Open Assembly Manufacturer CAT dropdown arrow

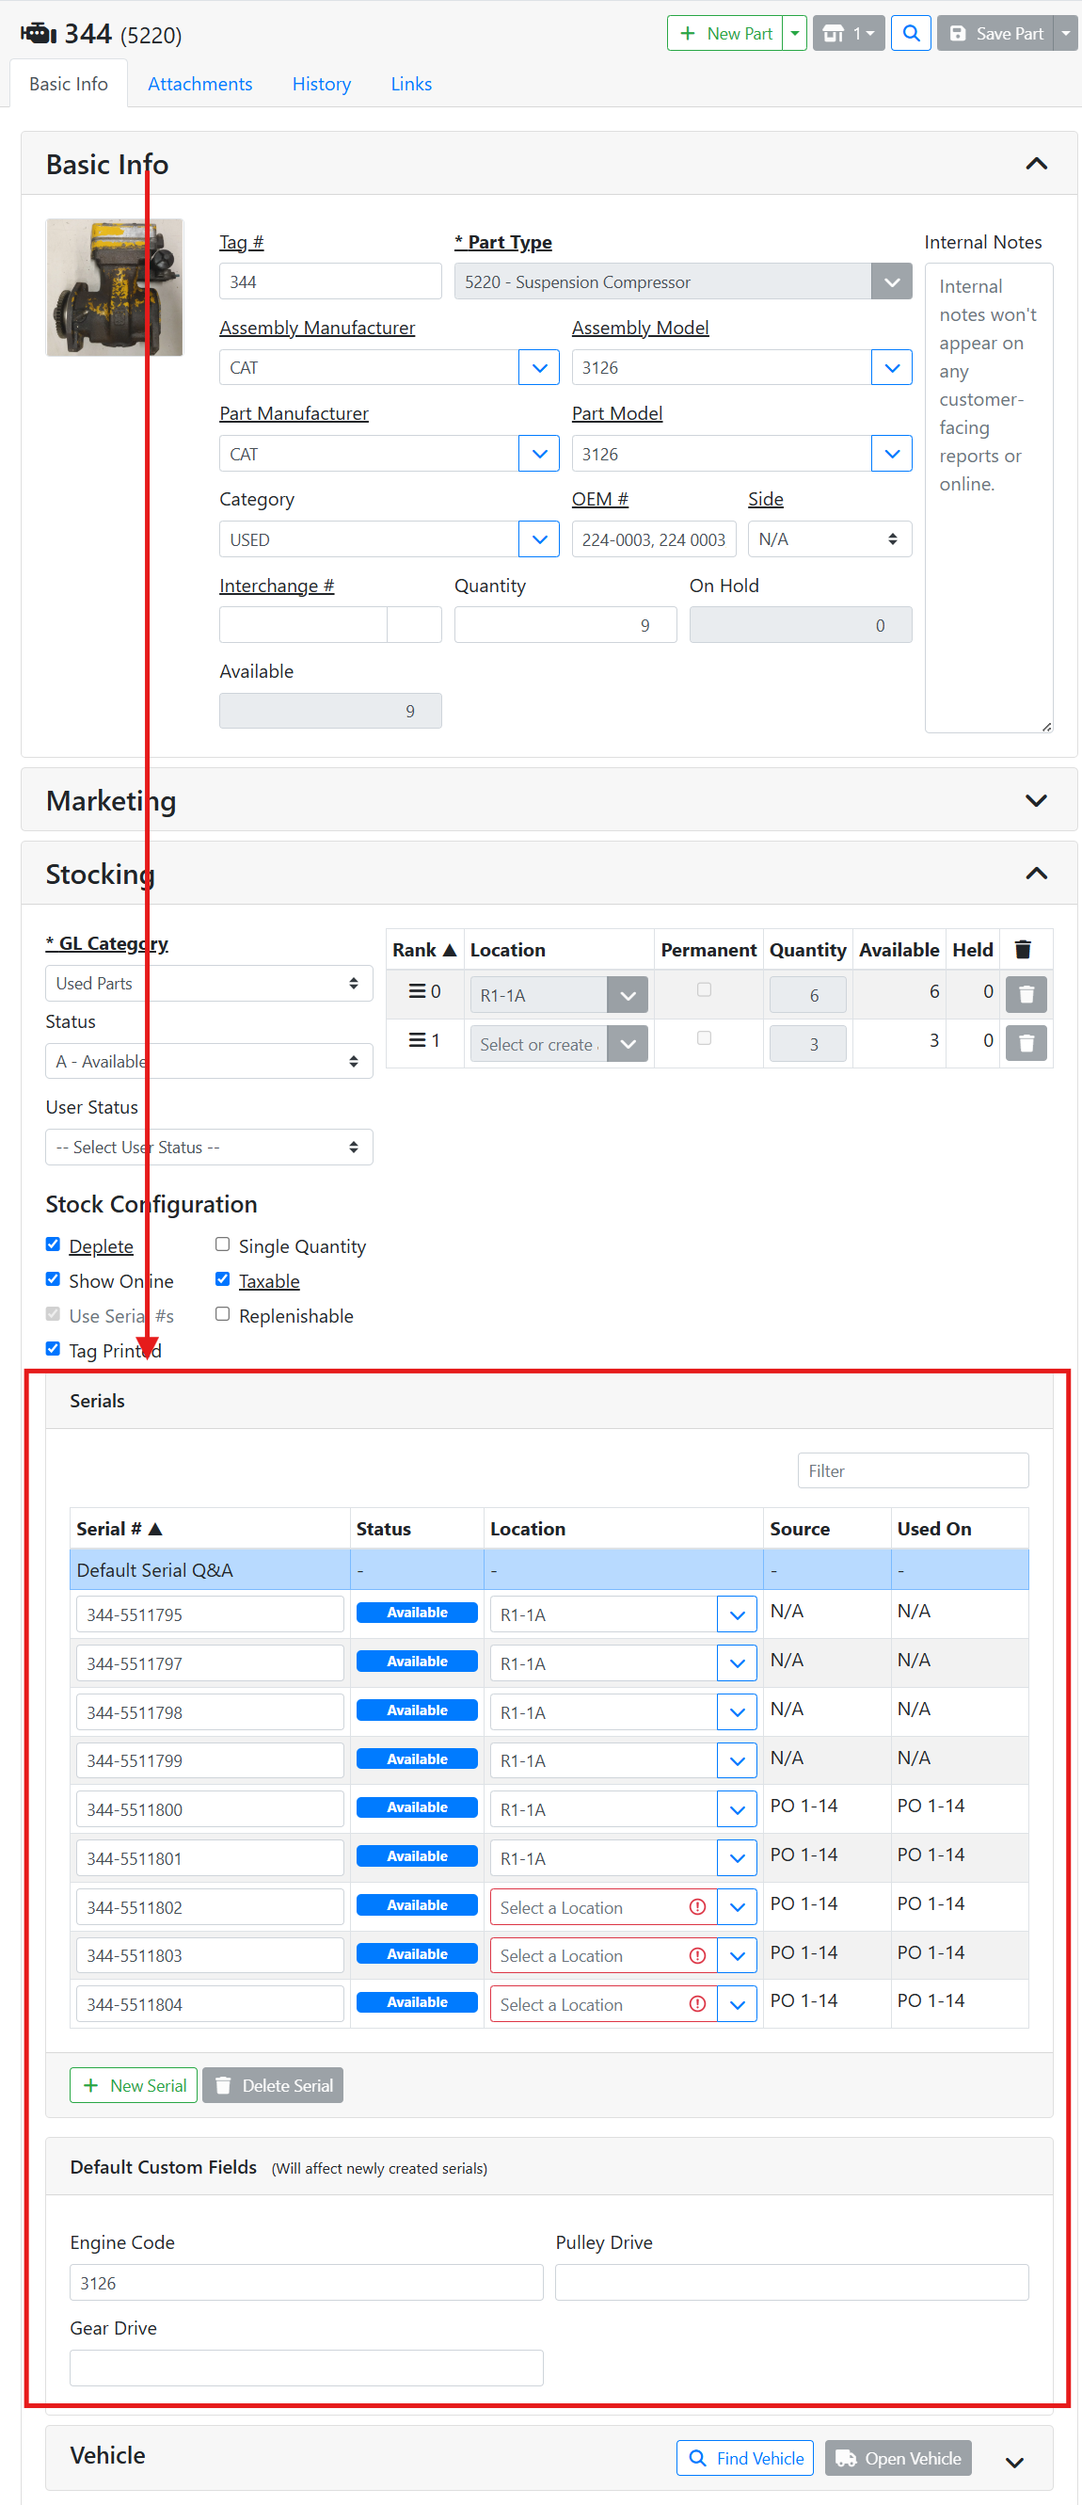pyautogui.click(x=538, y=367)
